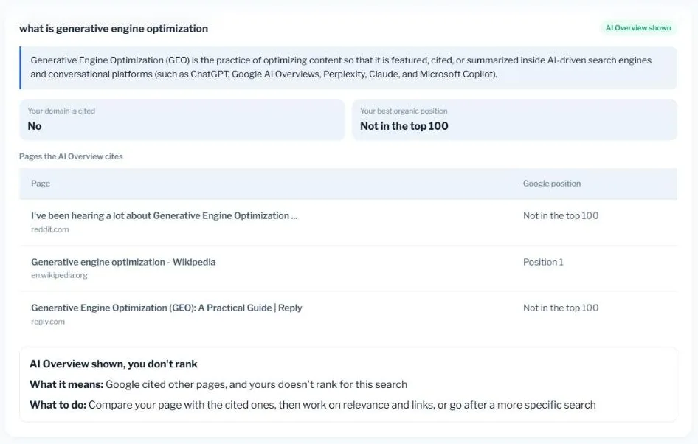The height and width of the screenshot is (444, 698).
Task: Click the reply.com domain text
Action: tap(48, 322)
